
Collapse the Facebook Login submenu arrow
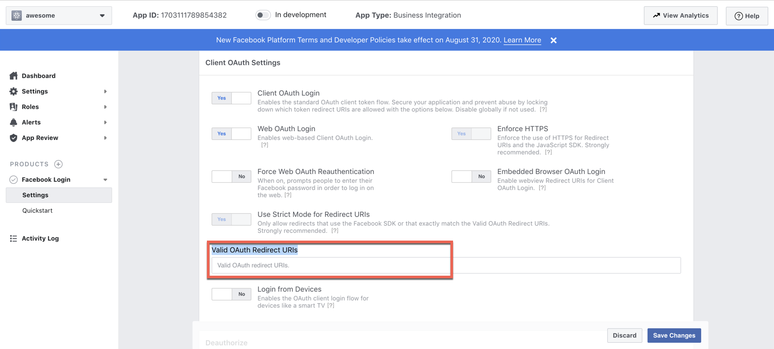105,180
